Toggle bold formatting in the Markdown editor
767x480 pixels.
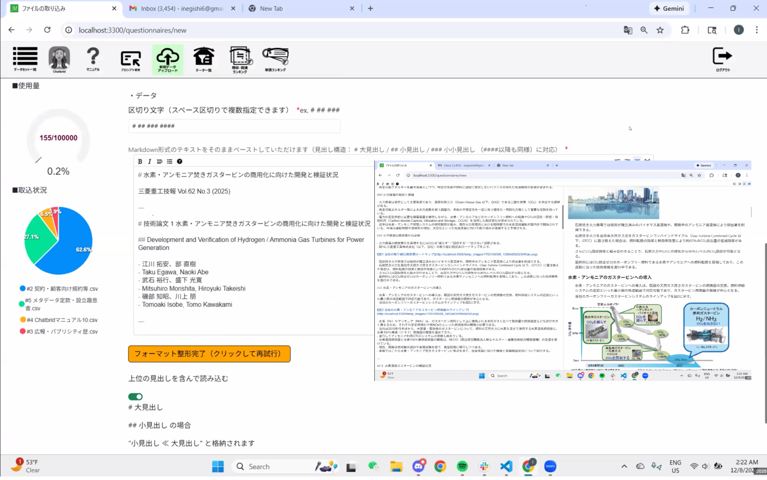coord(140,161)
